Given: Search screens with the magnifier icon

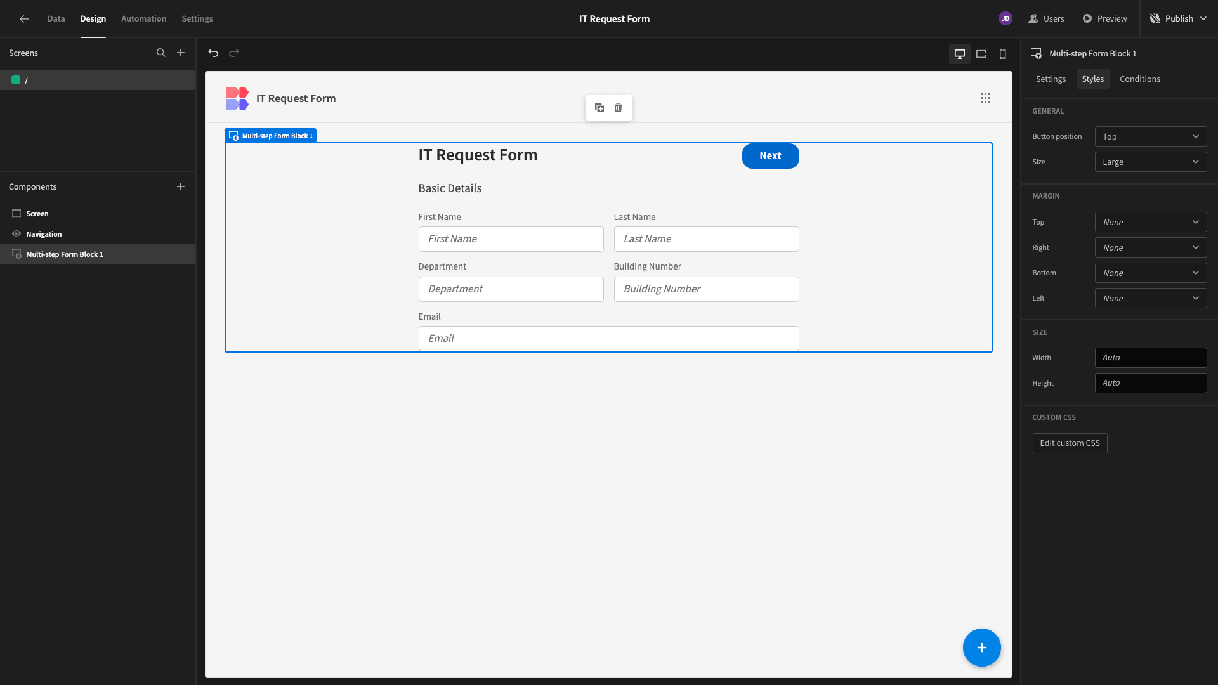Looking at the screenshot, I should coord(161,53).
